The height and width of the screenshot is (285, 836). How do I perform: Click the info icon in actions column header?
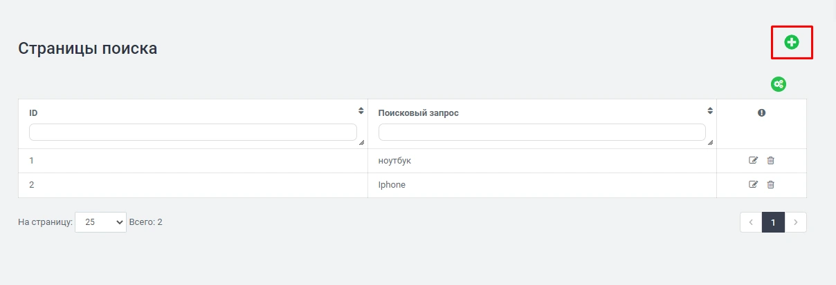pyautogui.click(x=761, y=112)
